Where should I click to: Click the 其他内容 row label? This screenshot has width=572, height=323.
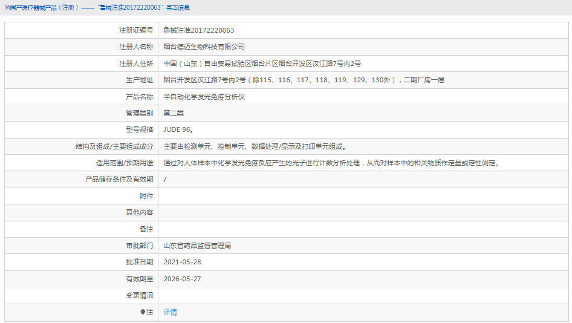[139, 212]
